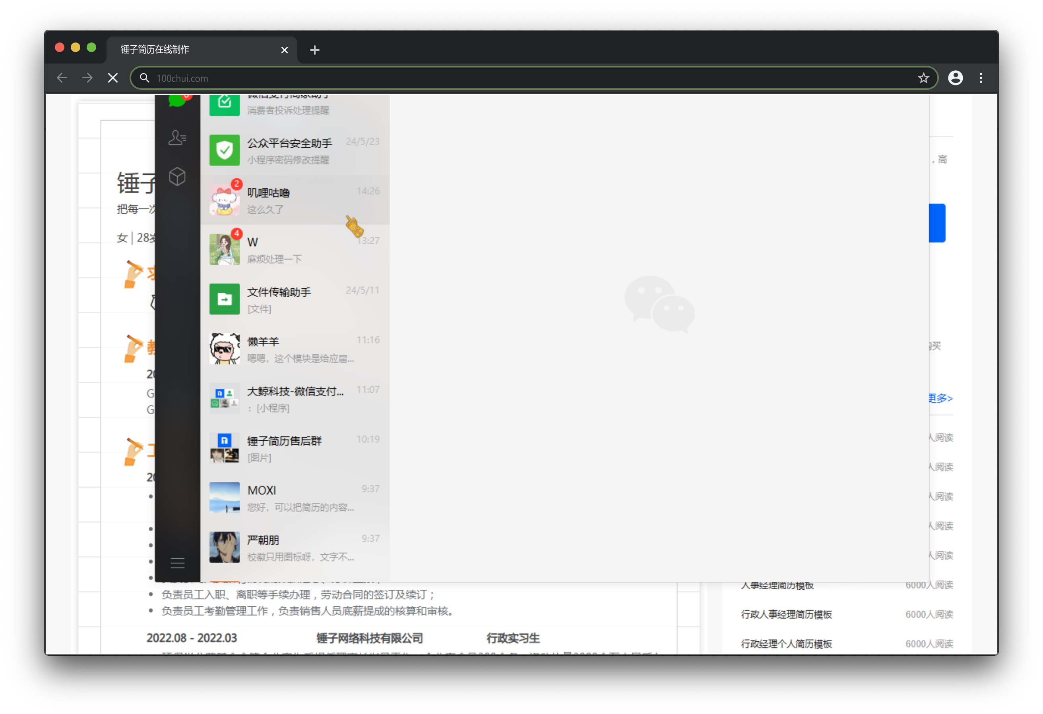Open the 叽哩咕噜 conversation

[295, 200]
